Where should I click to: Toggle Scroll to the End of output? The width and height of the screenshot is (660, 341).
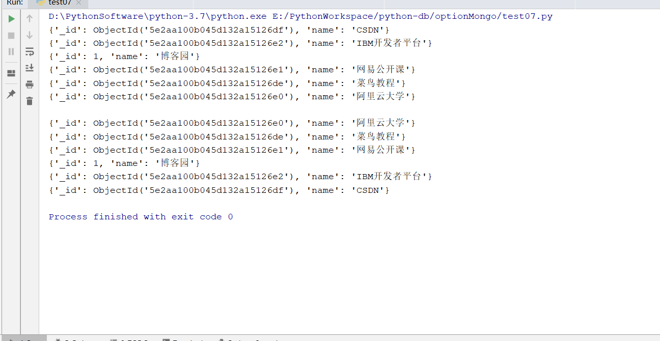coord(30,68)
